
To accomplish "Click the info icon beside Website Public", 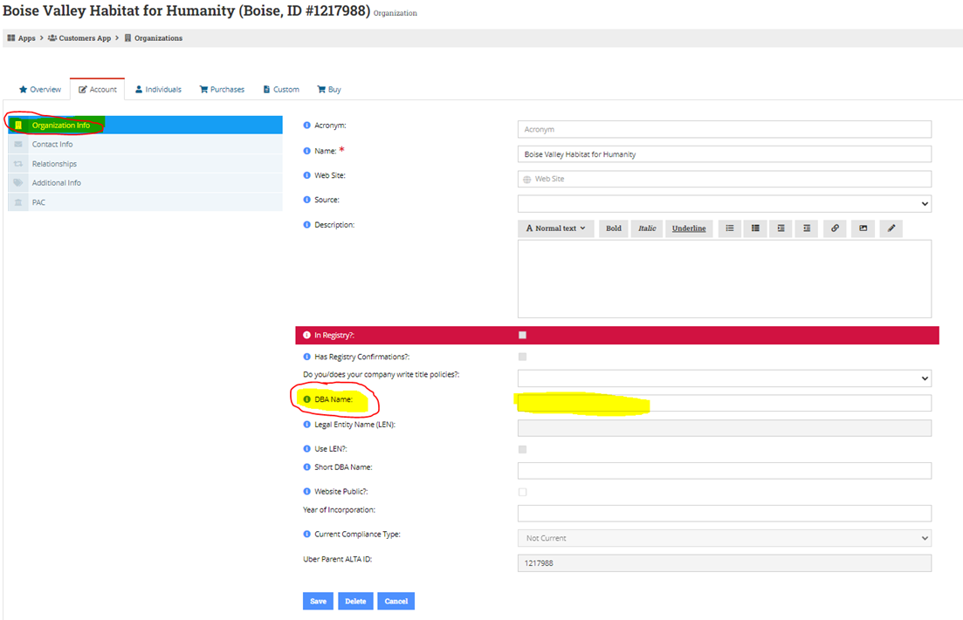I will click(x=306, y=492).
